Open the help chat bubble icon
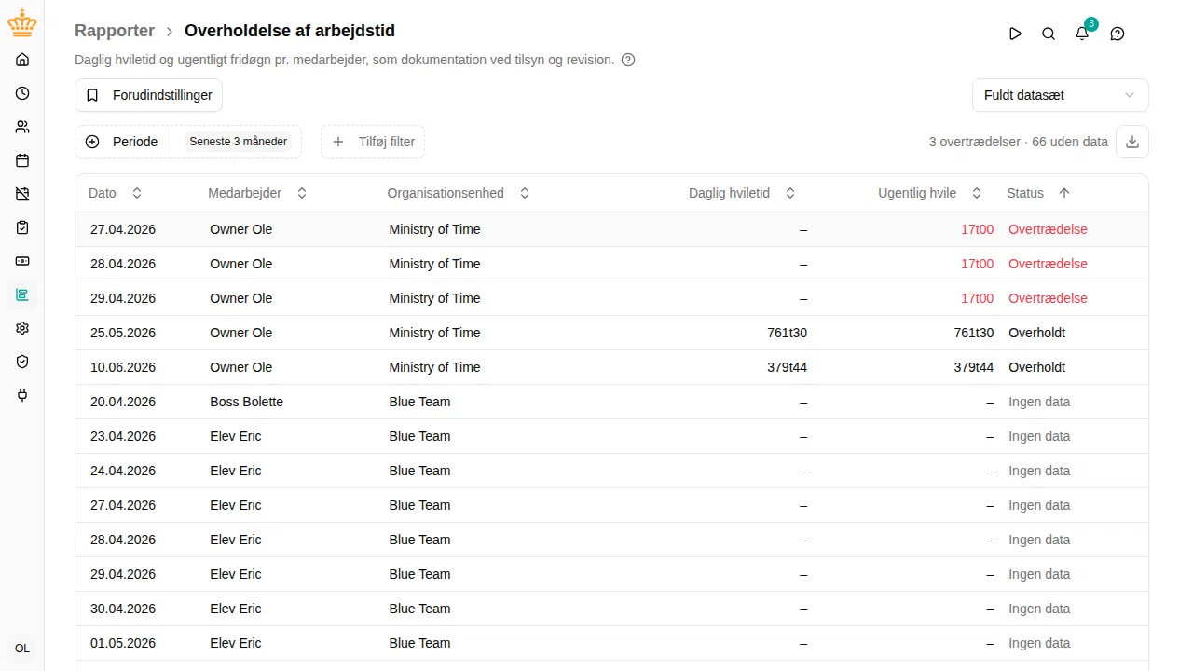The height and width of the screenshot is (671, 1193). (1118, 34)
